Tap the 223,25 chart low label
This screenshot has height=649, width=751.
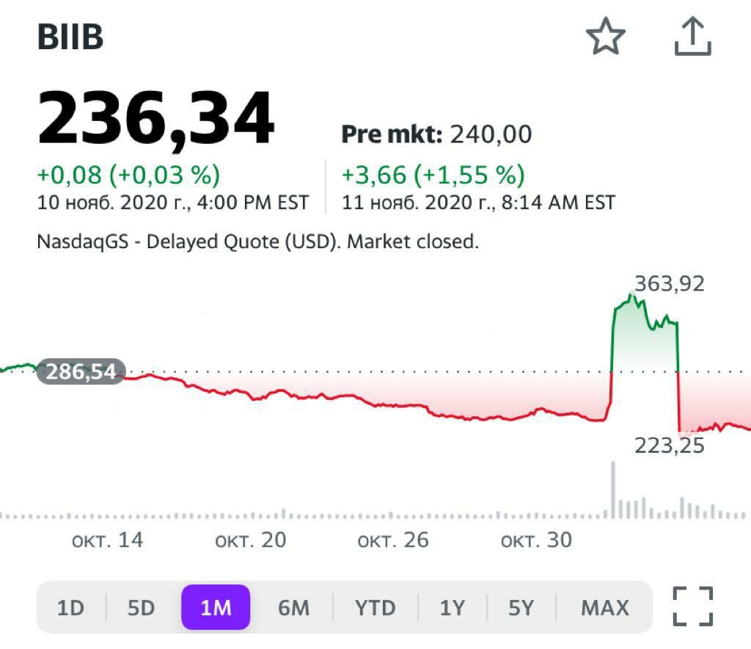pyautogui.click(x=669, y=445)
